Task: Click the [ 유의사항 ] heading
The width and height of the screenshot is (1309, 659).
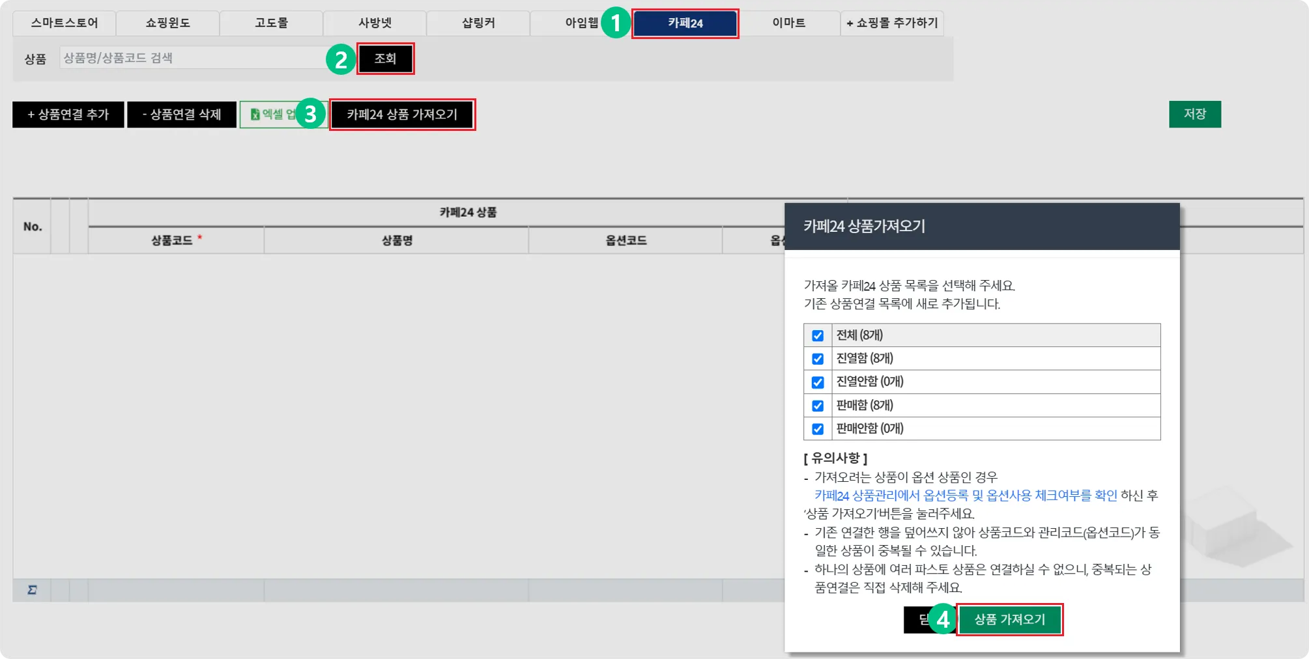Action: click(x=835, y=458)
